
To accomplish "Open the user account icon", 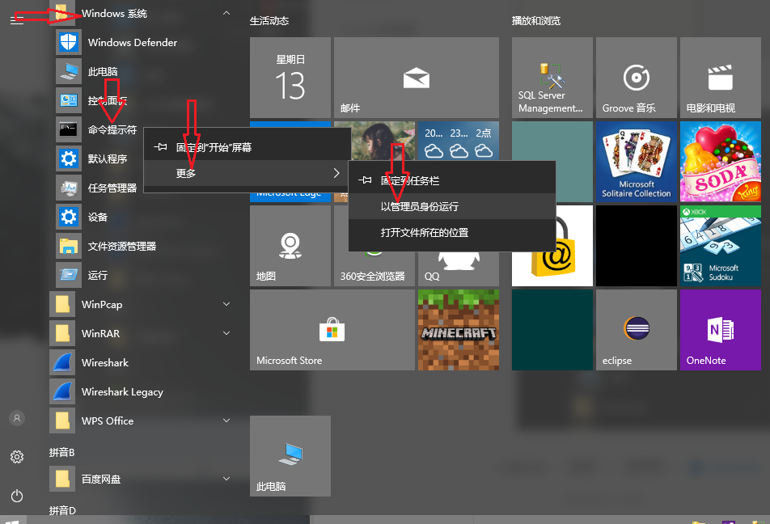I will (x=17, y=418).
